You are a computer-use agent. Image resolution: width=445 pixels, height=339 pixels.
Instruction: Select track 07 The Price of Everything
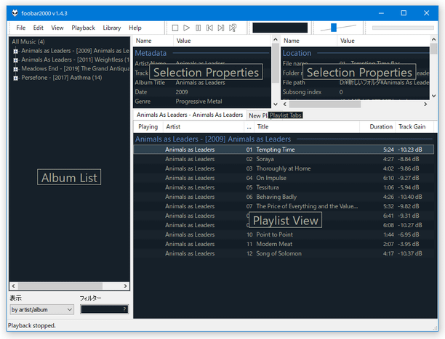coord(284,206)
